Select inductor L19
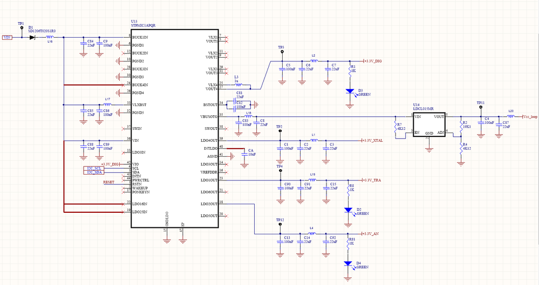 312,179
